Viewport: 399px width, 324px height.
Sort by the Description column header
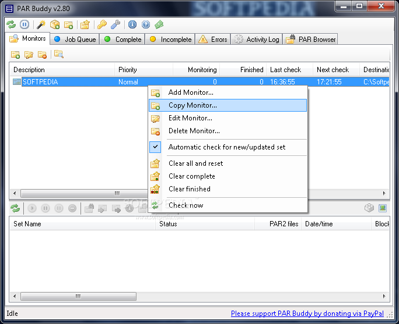pos(62,70)
